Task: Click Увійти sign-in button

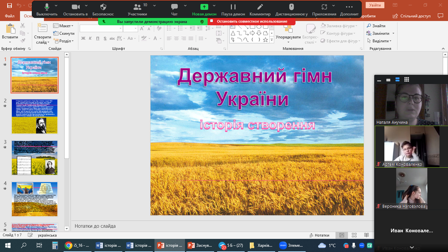Action: [375, 5]
